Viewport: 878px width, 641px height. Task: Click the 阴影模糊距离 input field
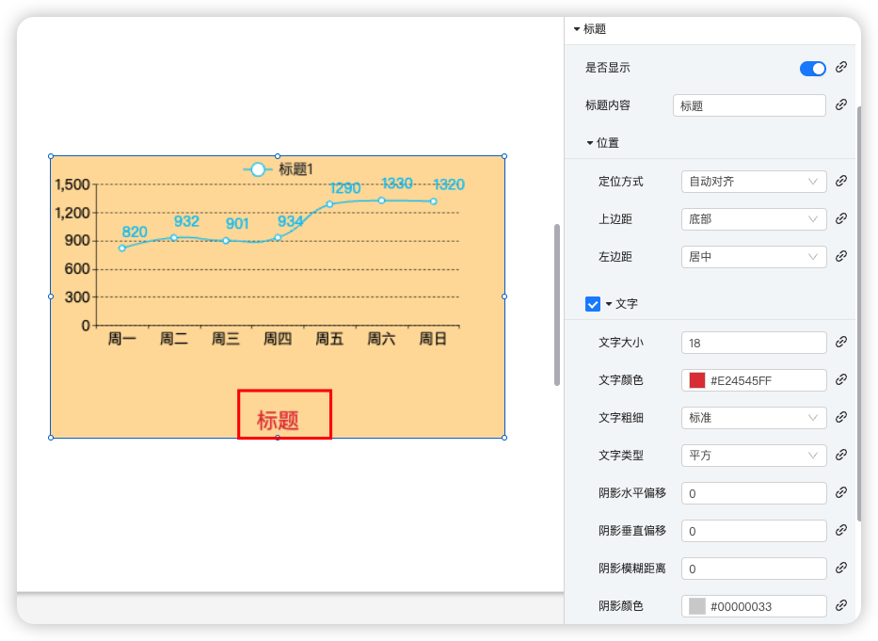point(754,569)
